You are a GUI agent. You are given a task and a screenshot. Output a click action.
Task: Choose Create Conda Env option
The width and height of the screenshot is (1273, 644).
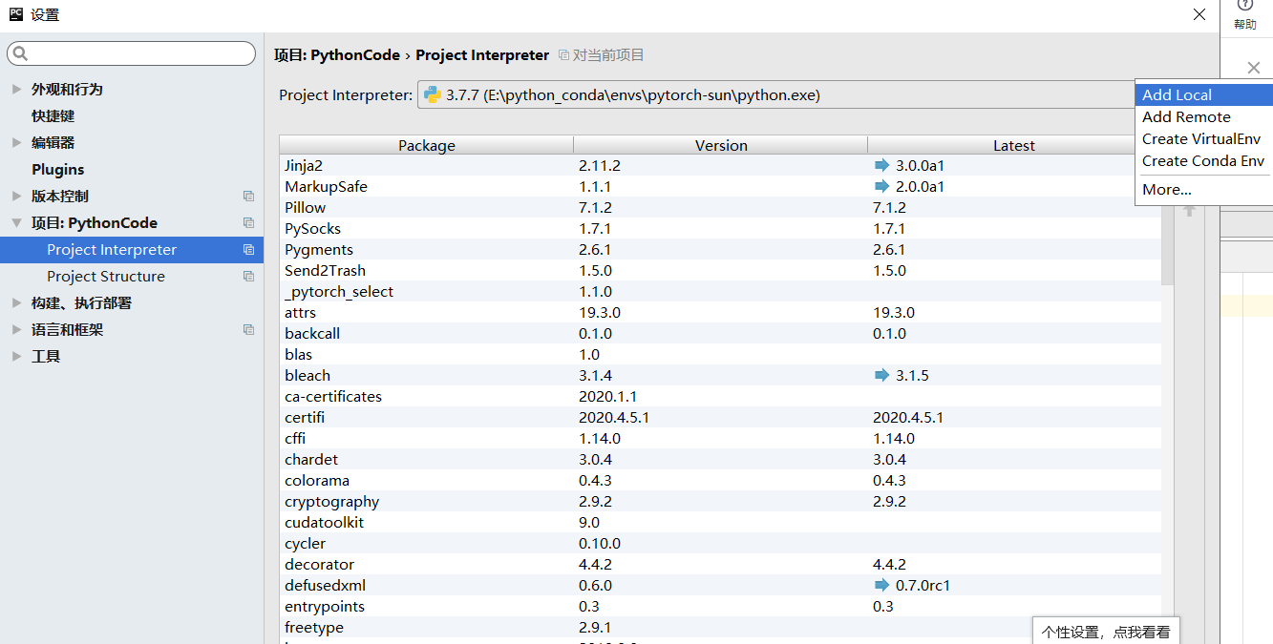click(x=1202, y=160)
